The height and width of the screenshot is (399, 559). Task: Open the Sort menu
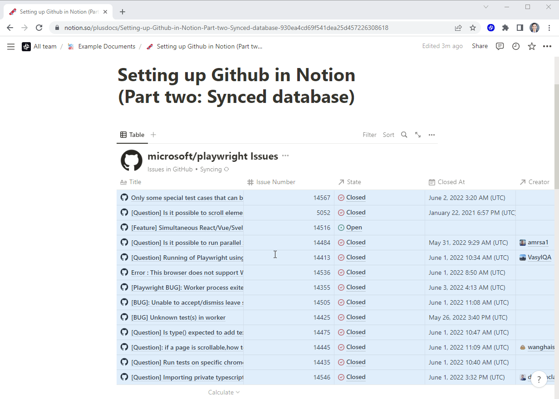(388, 135)
